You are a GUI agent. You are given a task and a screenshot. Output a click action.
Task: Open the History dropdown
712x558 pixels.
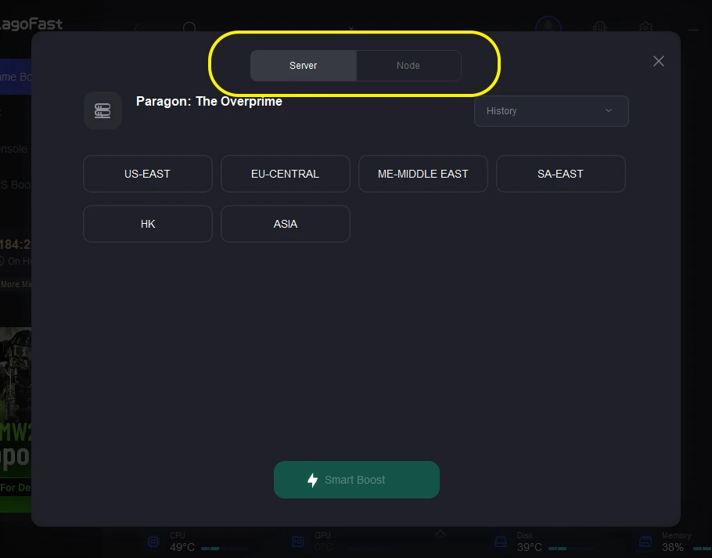pos(552,111)
